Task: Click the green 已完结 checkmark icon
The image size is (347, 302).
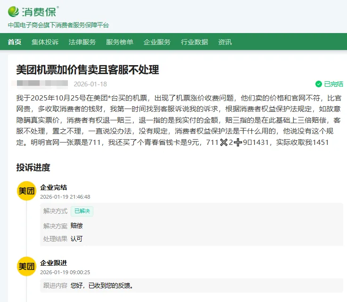Action: 318,84
